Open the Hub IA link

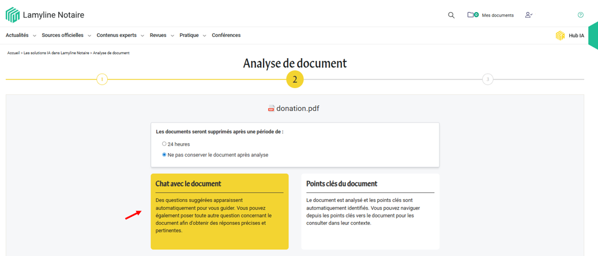point(576,36)
